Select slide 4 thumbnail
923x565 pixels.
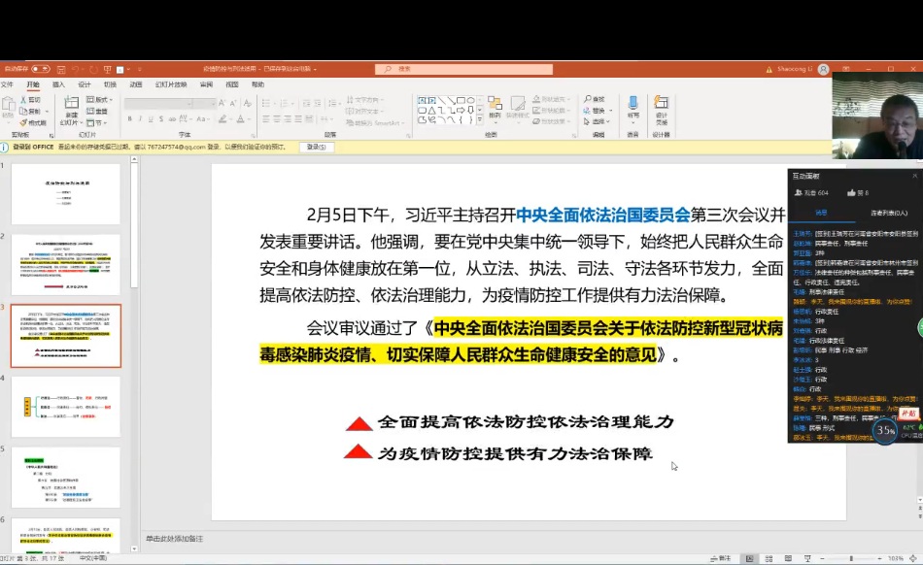66,407
